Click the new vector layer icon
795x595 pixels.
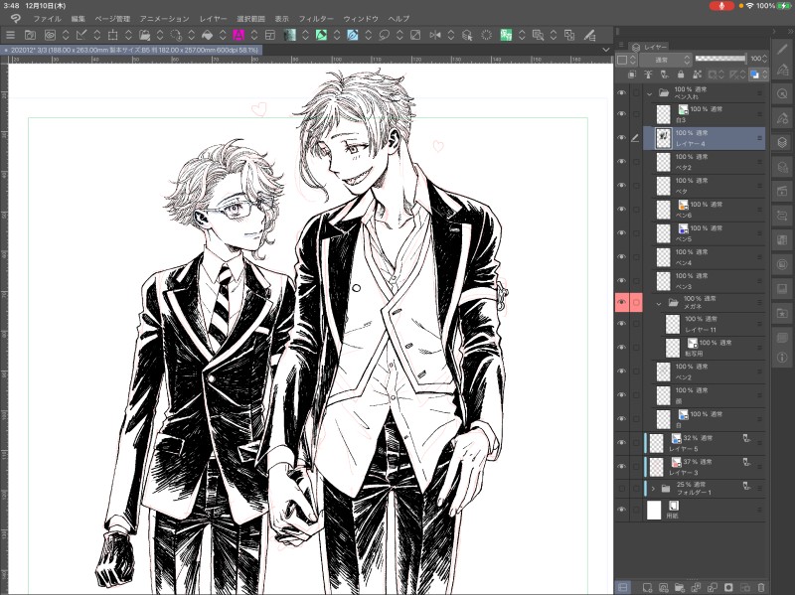click(663, 587)
